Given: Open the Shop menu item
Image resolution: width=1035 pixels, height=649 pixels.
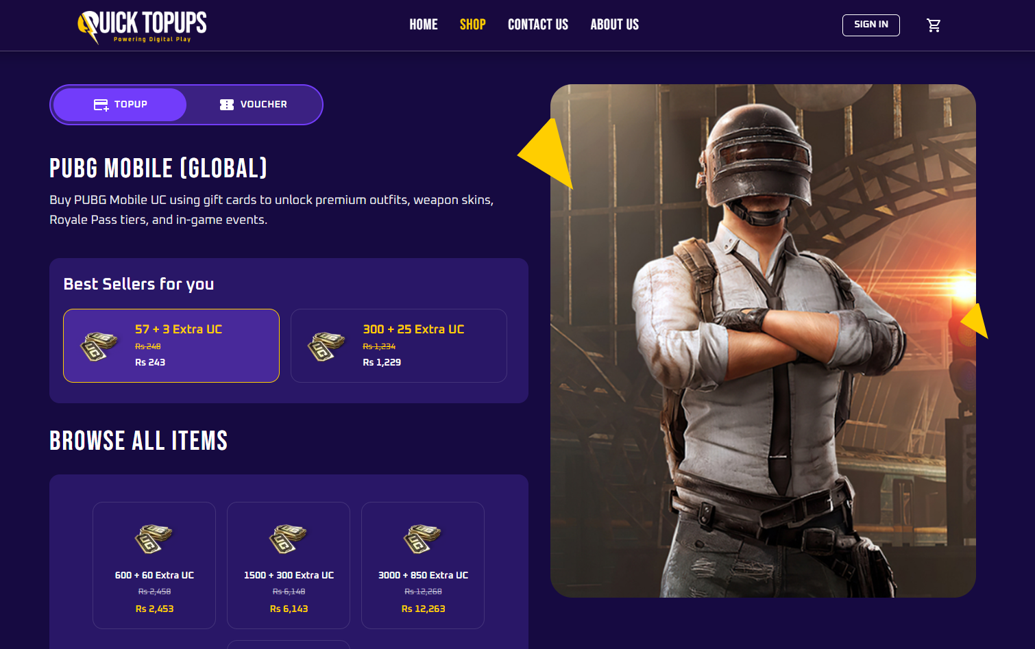Looking at the screenshot, I should tap(473, 25).
